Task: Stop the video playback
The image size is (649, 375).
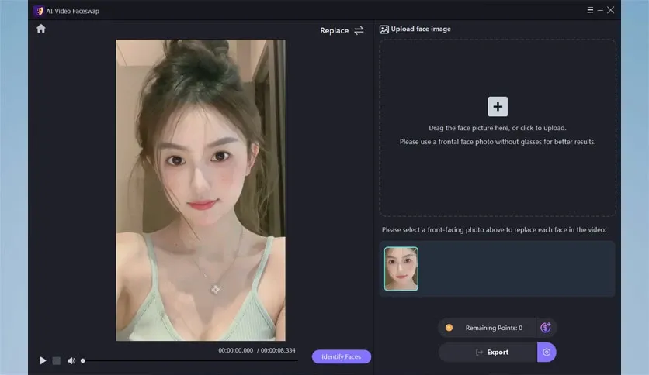Action: pyautogui.click(x=57, y=360)
